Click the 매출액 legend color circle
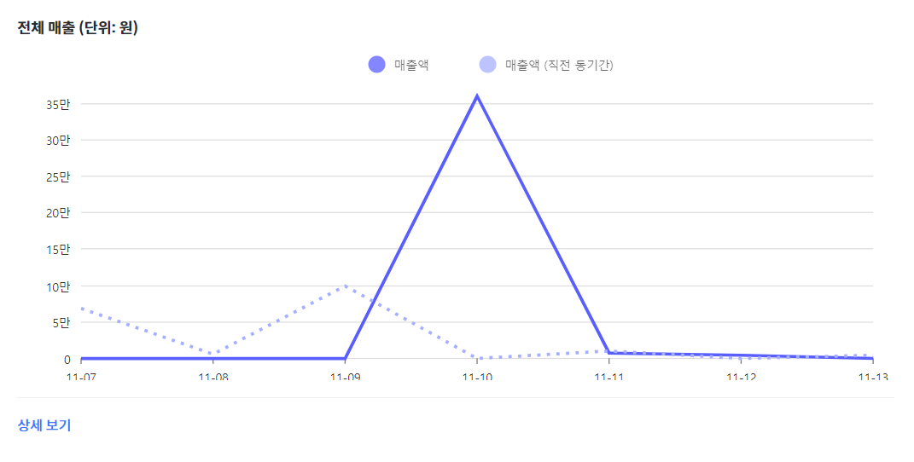This screenshot has width=914, height=462. 376,65
